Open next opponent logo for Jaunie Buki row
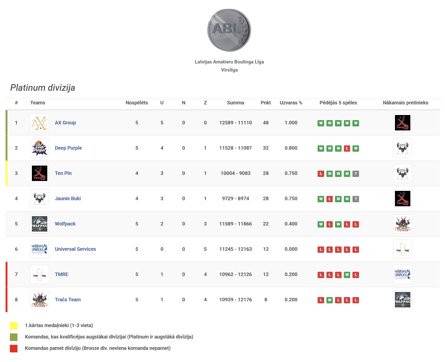This screenshot has width=445, height=362. click(403, 198)
